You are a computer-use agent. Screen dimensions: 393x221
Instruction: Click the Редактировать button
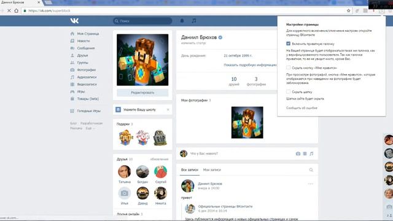(142, 93)
